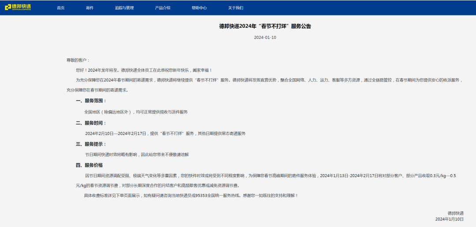Click the 尊敬的客户 greeting line

click(78, 60)
